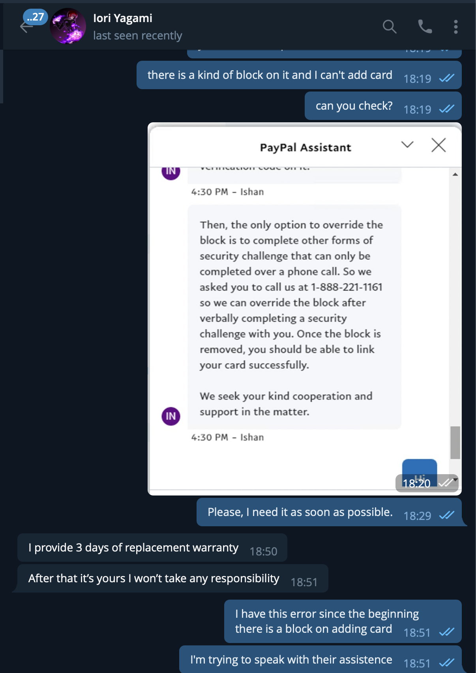Start a voice call with Iori Yagami
The image size is (476, 673).
tap(425, 27)
